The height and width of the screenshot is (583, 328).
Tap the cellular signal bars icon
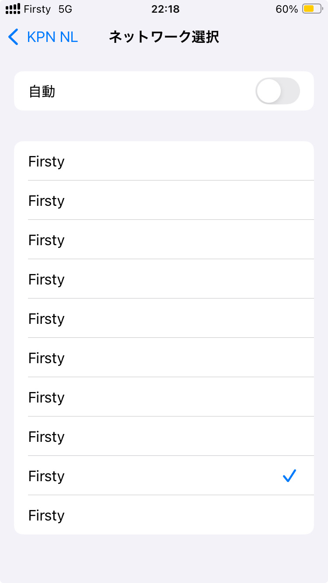13,9
